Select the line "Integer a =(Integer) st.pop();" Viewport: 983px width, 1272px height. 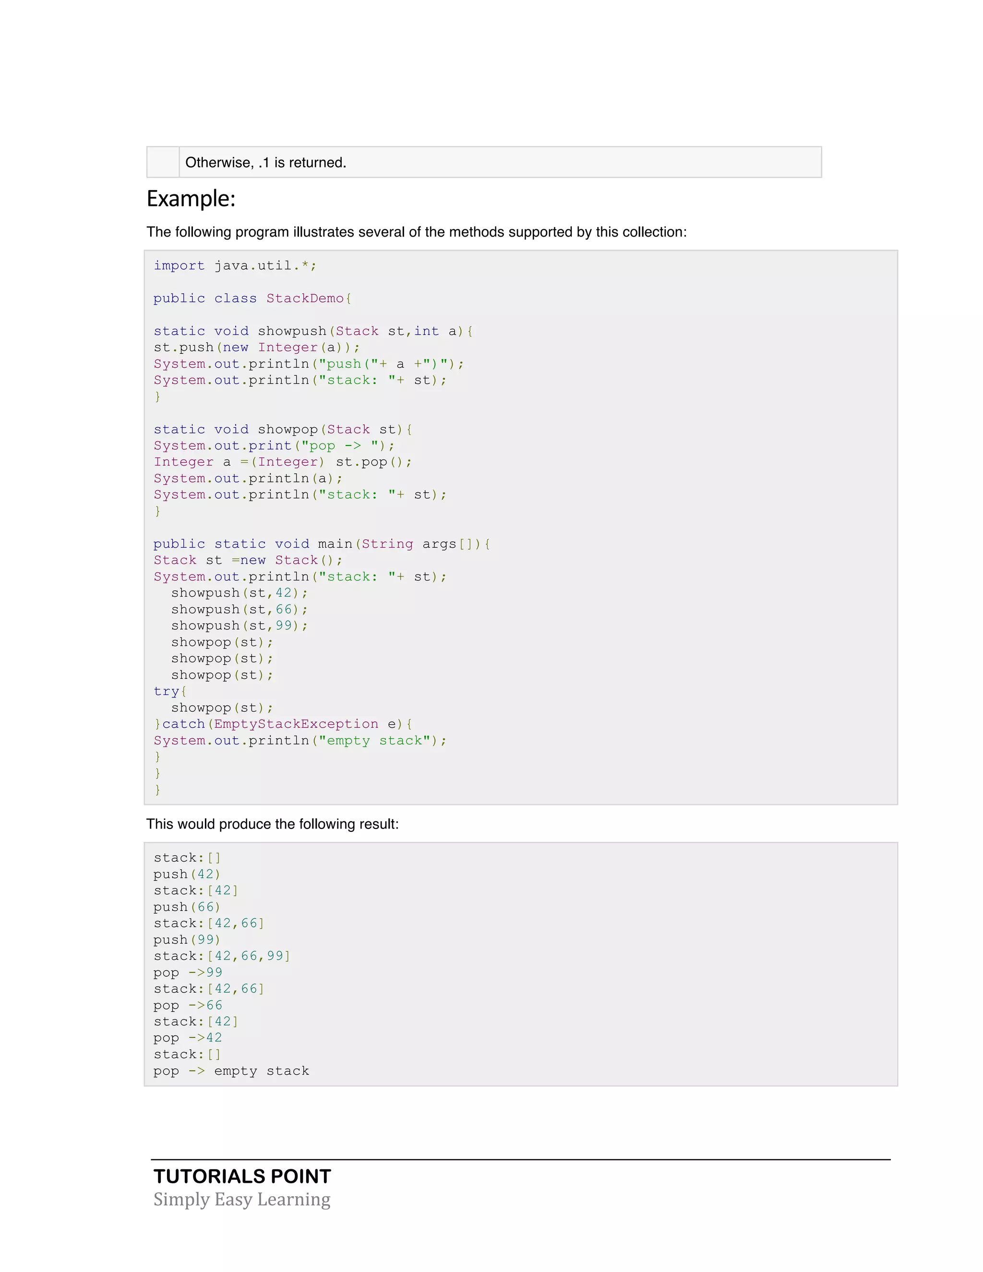point(283,462)
